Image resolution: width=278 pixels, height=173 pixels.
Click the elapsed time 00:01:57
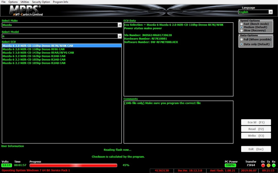(x=20, y=165)
